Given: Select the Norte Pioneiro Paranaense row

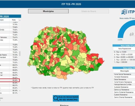Looking at the screenshot, I should 124,82.
